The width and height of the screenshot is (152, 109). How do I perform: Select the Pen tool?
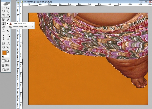pos(3,39)
